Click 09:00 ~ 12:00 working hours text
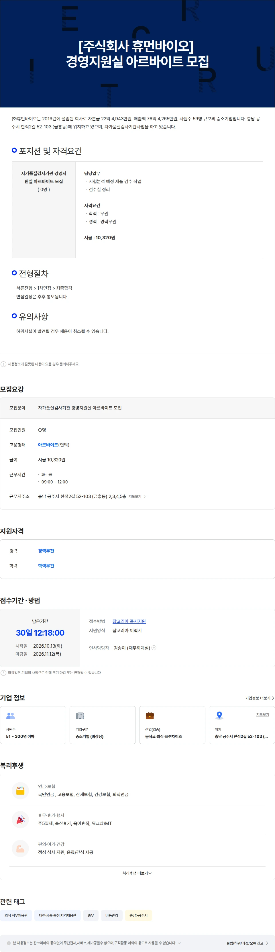 point(54,481)
